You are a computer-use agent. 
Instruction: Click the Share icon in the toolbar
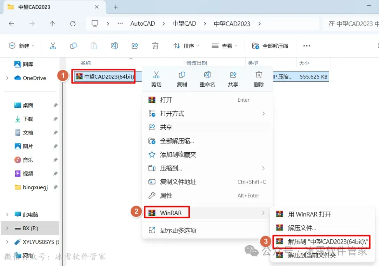coord(135,46)
